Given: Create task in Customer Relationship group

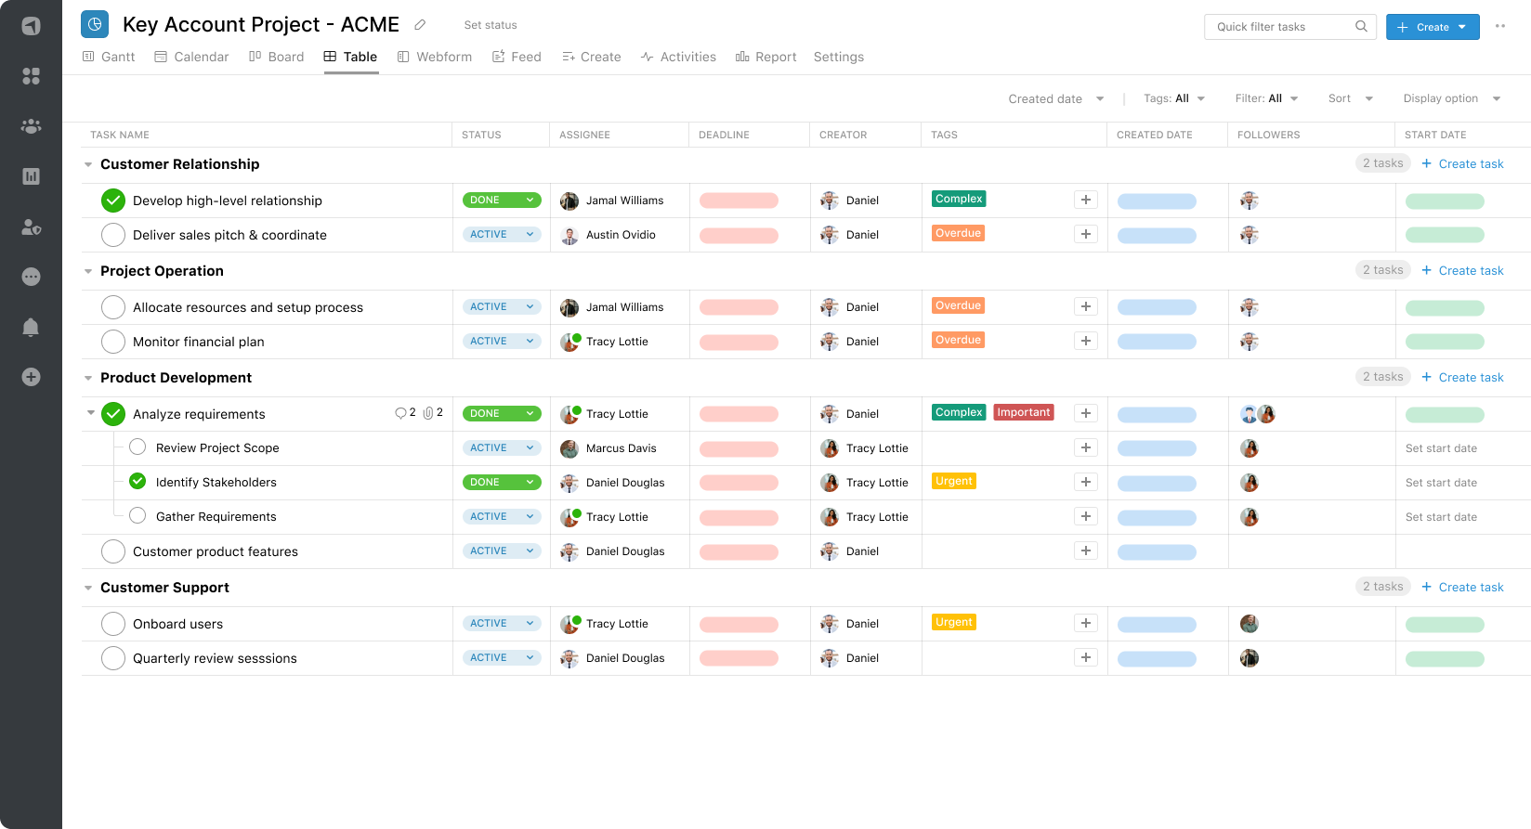Looking at the screenshot, I should click(x=1462, y=164).
